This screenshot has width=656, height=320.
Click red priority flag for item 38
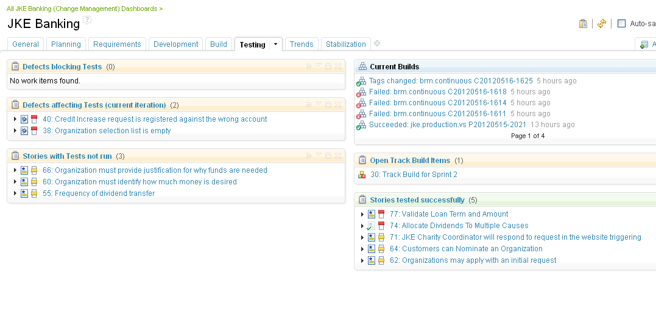pos(34,131)
